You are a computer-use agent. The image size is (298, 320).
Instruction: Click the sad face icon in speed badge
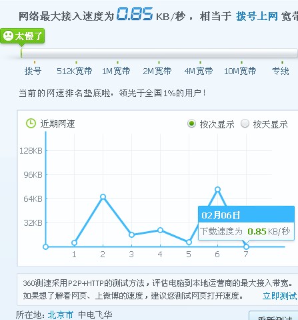click(8, 36)
